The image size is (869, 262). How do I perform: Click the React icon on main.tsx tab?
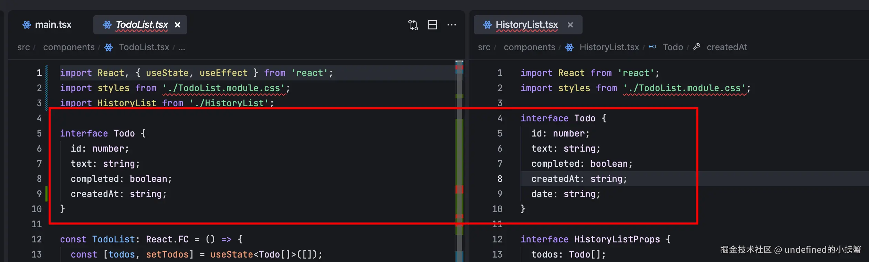(x=27, y=25)
